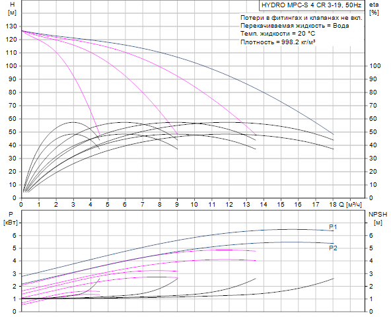Click the end of the blue head curve at Q=18
Image resolution: width=391 pixels, height=317 pixels.
point(333,135)
